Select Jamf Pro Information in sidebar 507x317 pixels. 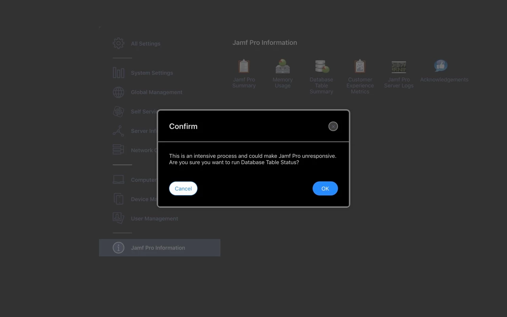point(160,248)
